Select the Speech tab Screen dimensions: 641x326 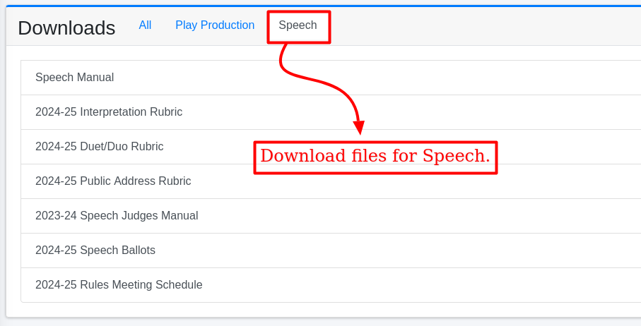point(298,25)
